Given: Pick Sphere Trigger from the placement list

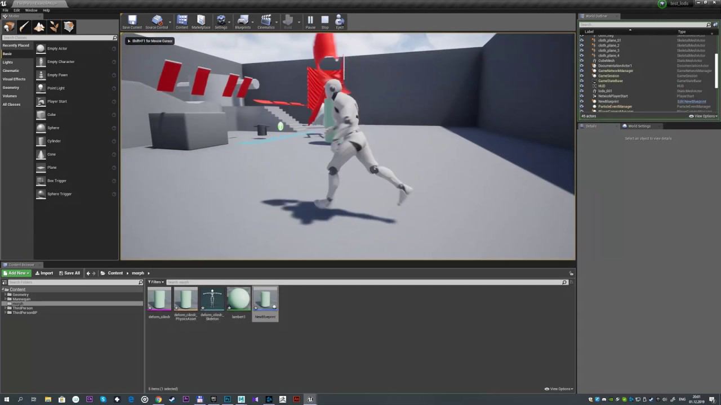Looking at the screenshot, I should pyautogui.click(x=76, y=194).
